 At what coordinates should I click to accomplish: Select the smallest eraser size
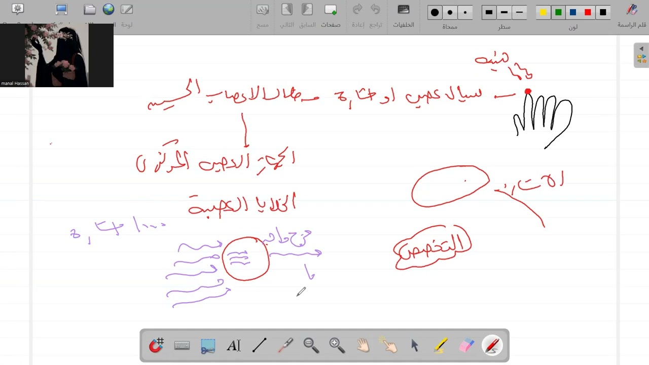(x=465, y=12)
